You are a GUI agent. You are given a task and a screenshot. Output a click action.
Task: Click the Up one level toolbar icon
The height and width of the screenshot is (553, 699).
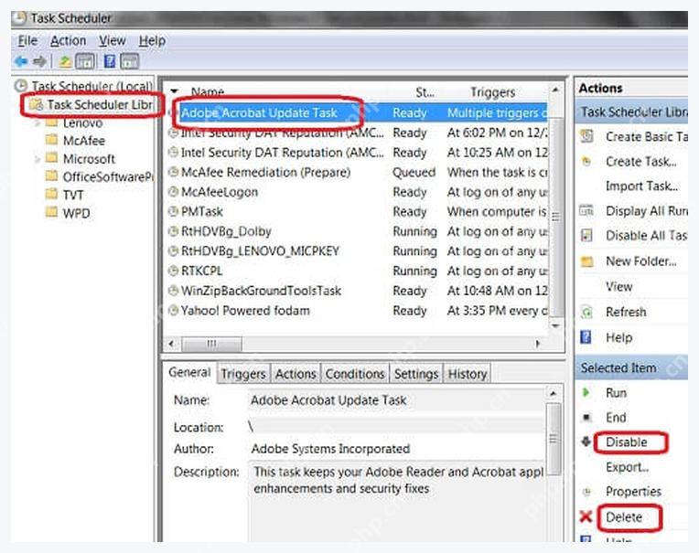65,61
